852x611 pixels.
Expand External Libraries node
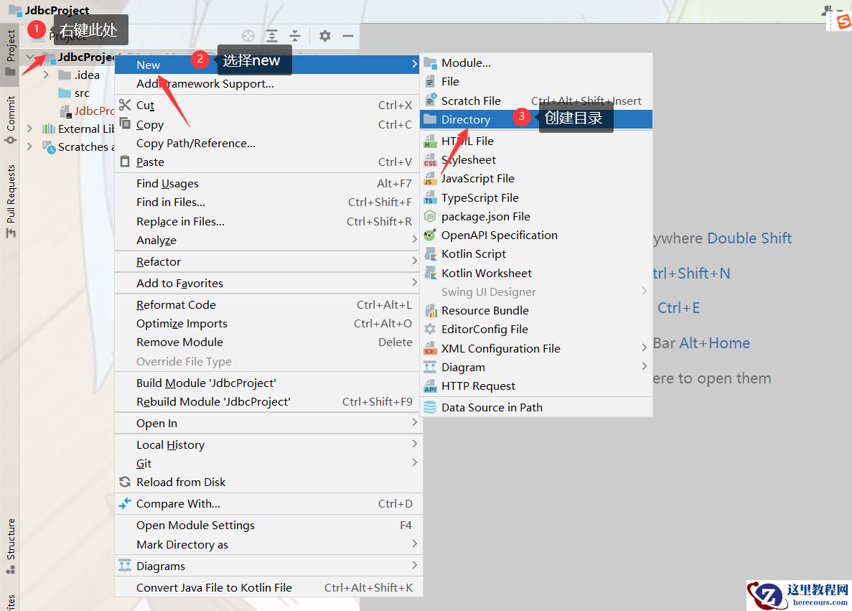(x=29, y=129)
